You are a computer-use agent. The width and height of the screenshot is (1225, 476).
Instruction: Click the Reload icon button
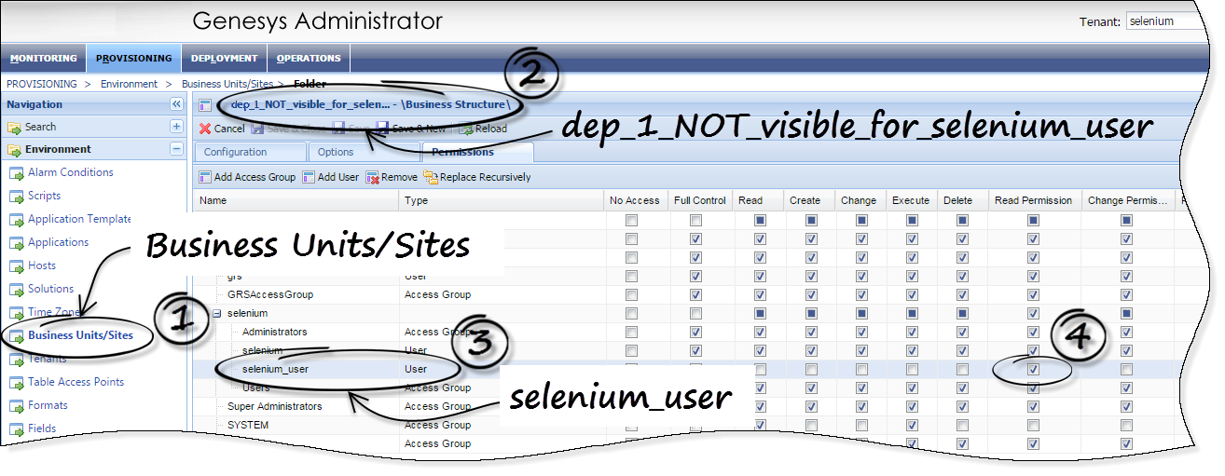tap(465, 129)
